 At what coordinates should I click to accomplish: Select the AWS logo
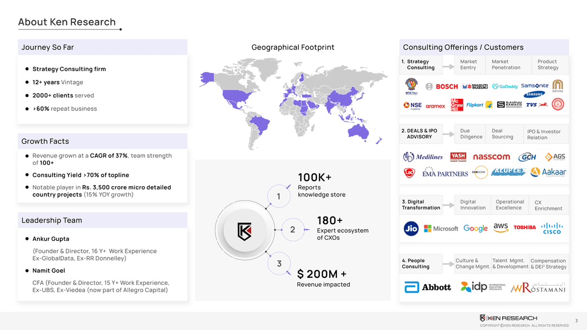point(501,227)
